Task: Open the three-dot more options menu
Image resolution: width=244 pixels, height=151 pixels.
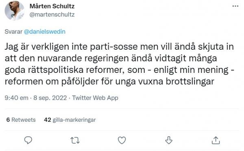Action: point(235,6)
